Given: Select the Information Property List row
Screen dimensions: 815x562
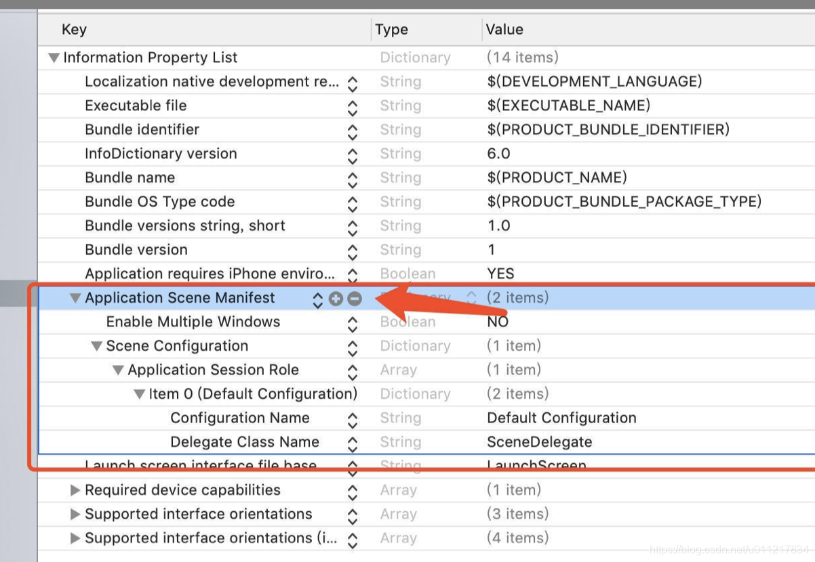Looking at the screenshot, I should 426,58.
